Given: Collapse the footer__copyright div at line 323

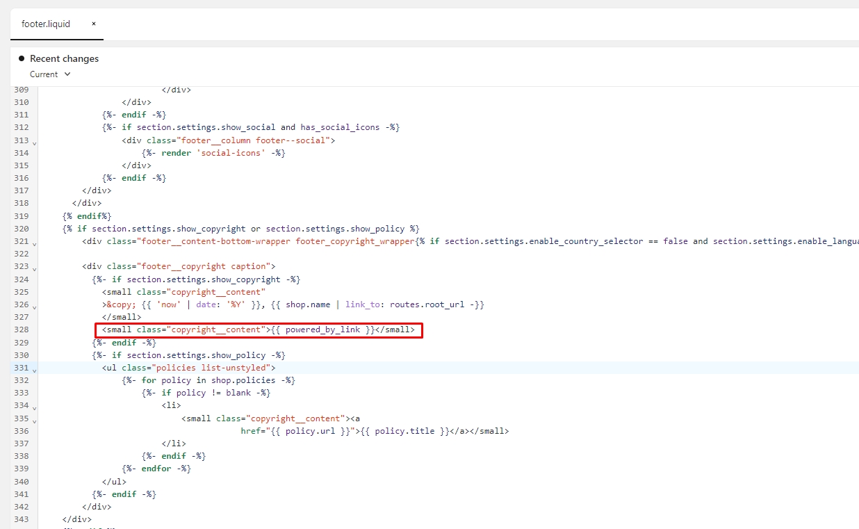Looking at the screenshot, I should (34, 268).
